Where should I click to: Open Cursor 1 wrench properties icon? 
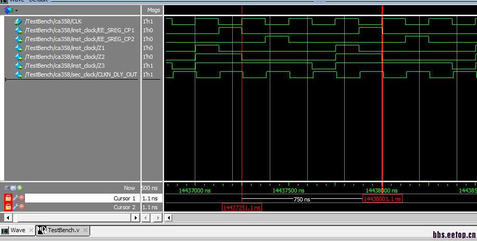[x=15, y=198]
